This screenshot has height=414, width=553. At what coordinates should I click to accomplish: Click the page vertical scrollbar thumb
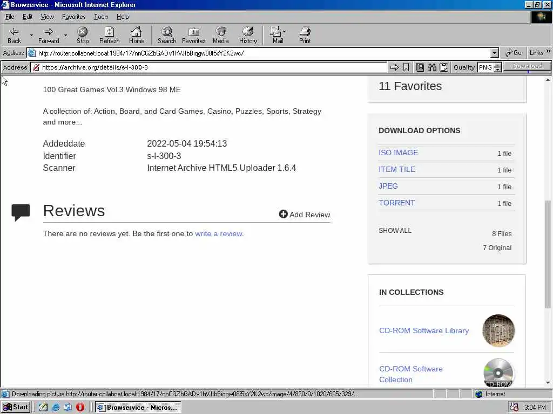pos(548,253)
